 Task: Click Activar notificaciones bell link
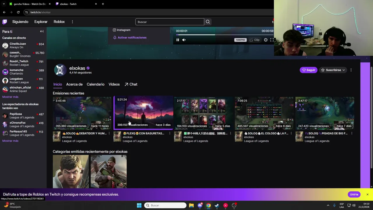tap(130, 38)
